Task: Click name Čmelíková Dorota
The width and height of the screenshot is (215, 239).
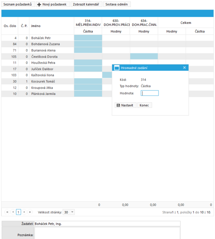Action: [x=44, y=57]
